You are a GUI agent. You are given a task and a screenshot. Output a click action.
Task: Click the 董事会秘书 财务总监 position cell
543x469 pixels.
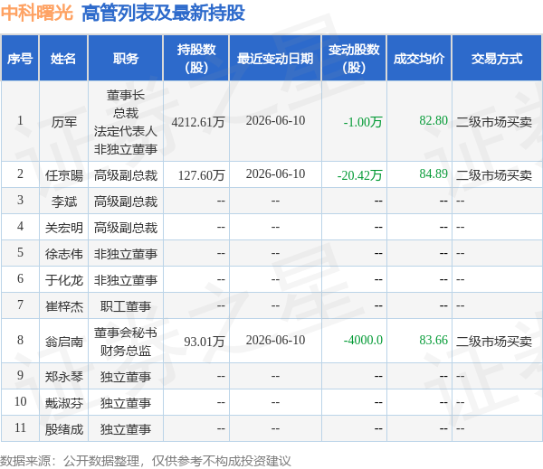126,342
